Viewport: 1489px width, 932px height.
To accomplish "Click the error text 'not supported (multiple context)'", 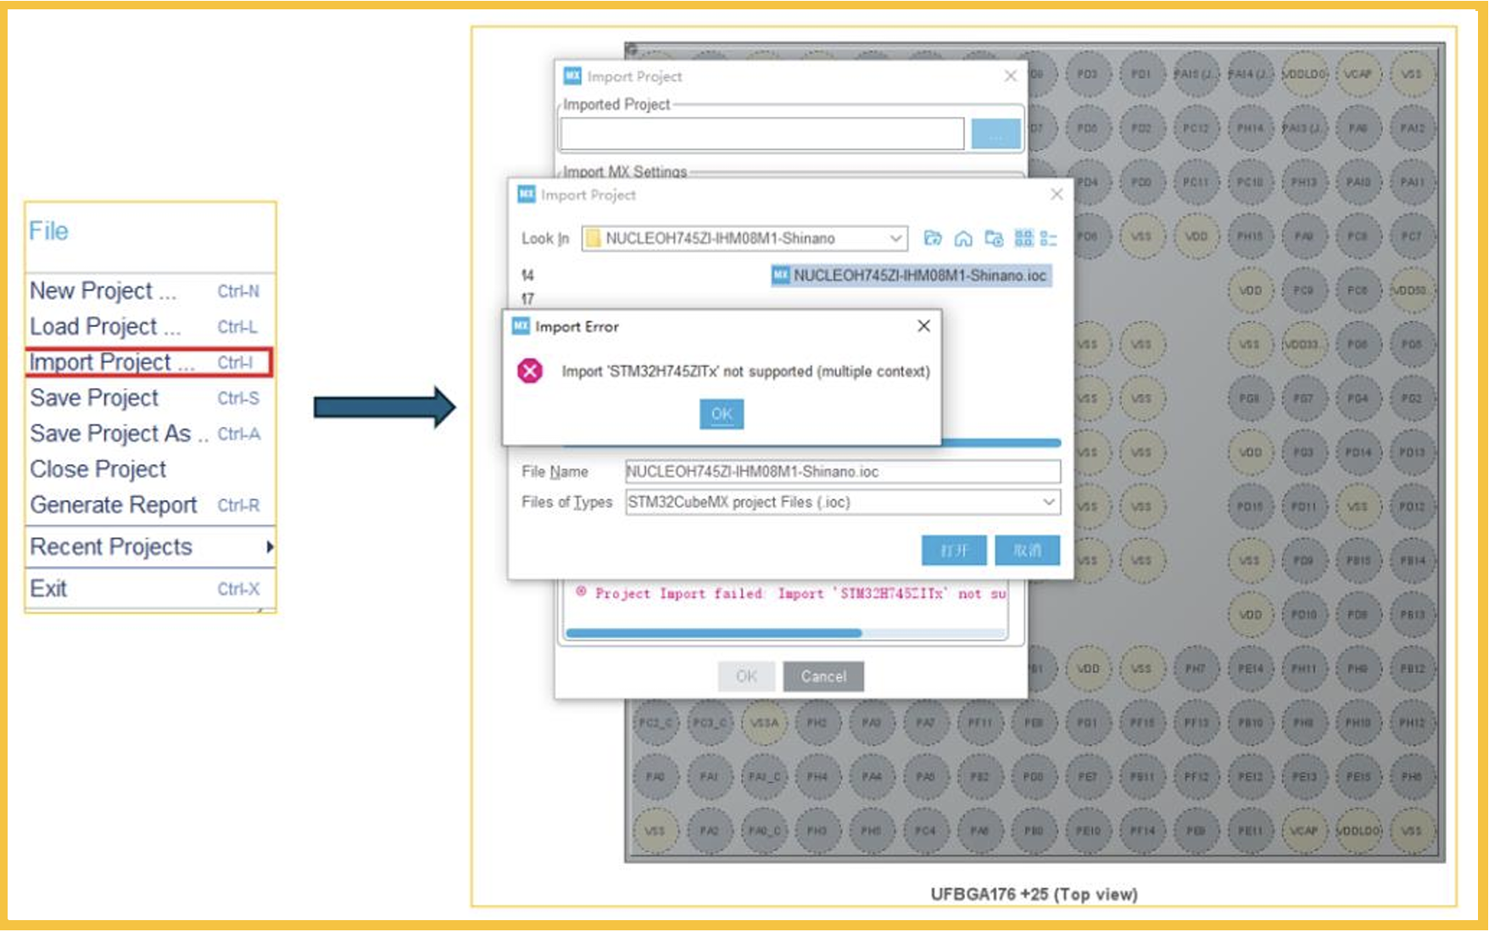I will pyautogui.click(x=827, y=371).
